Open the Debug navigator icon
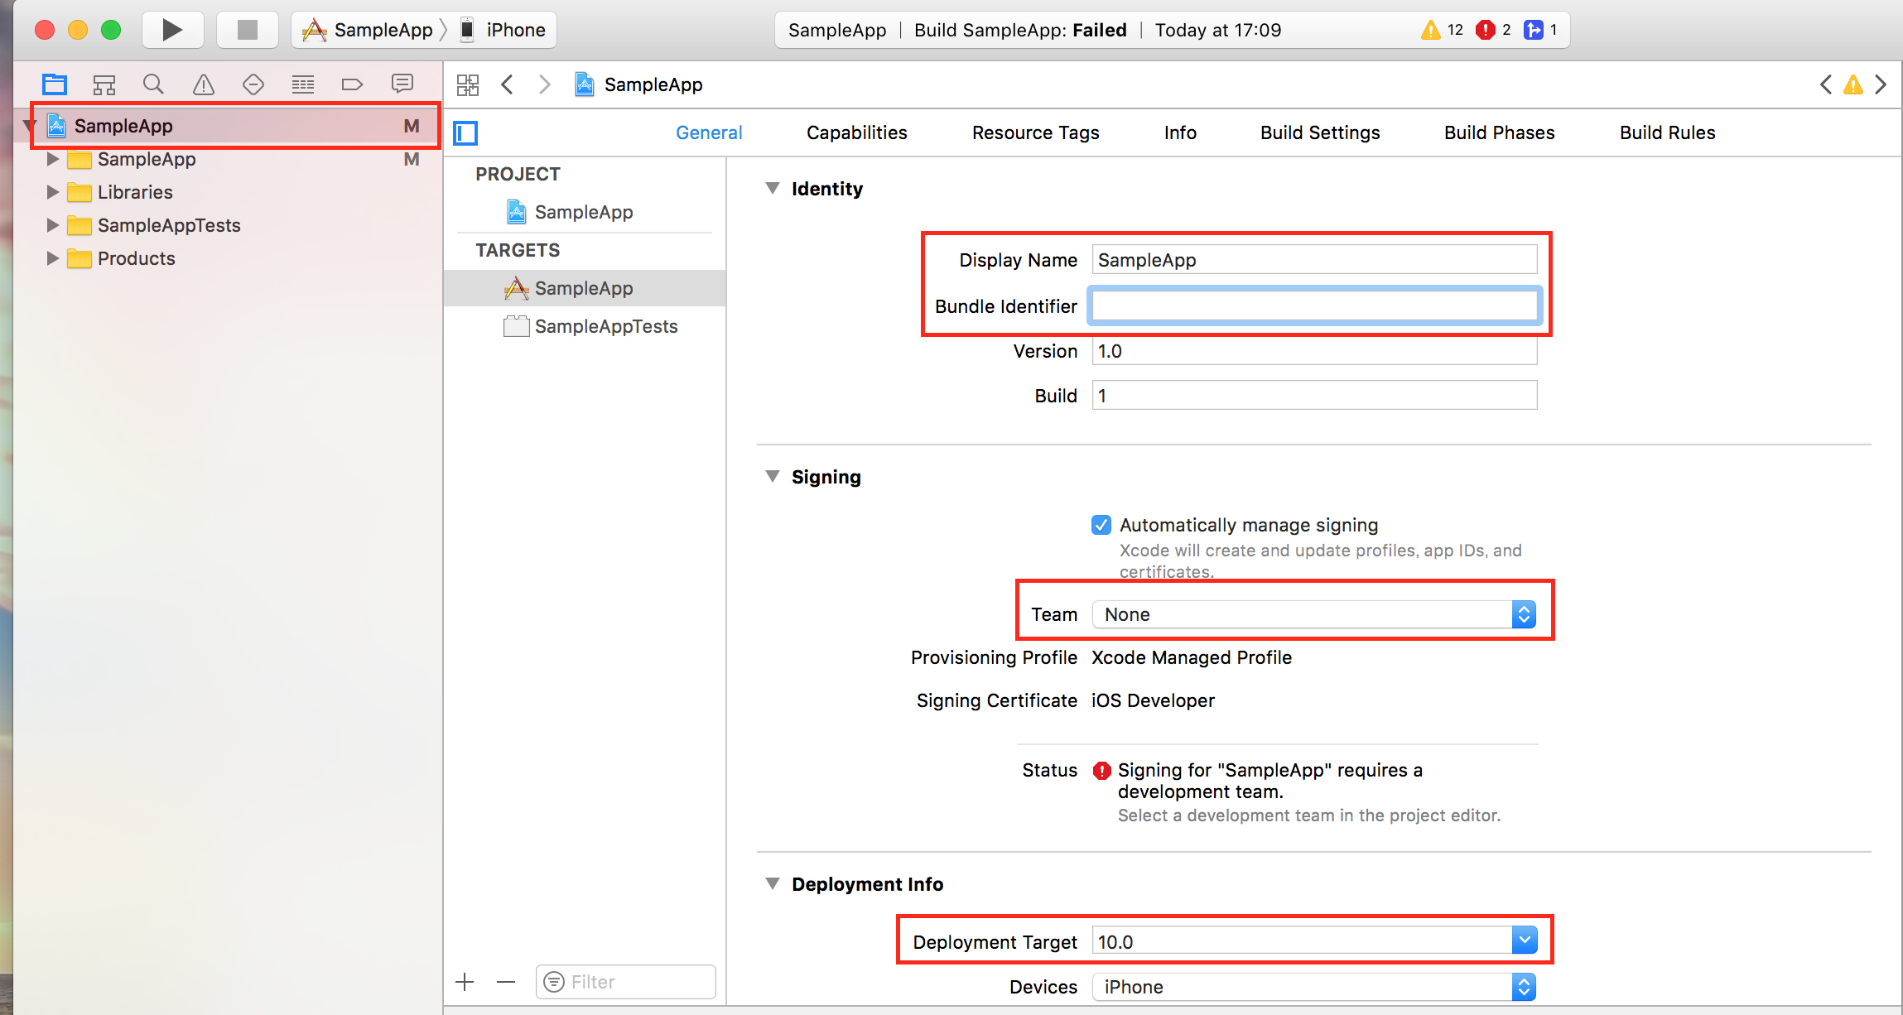This screenshot has width=1903, height=1015. point(303,84)
